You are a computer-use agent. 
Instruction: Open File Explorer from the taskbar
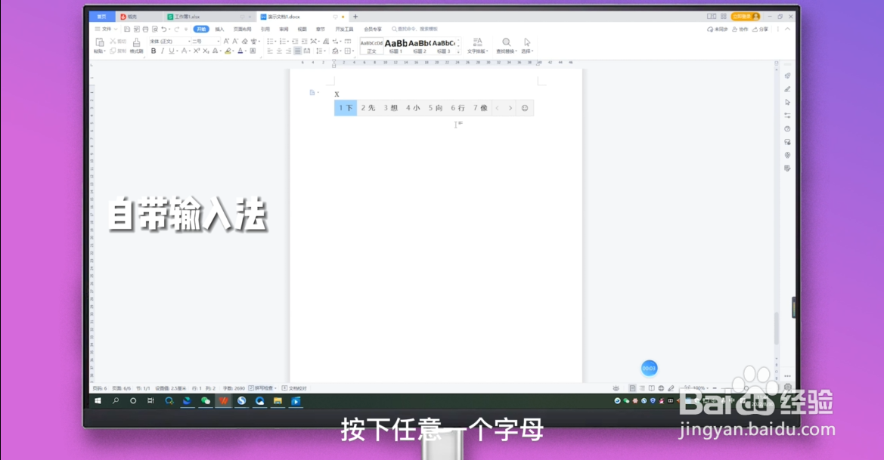(278, 401)
